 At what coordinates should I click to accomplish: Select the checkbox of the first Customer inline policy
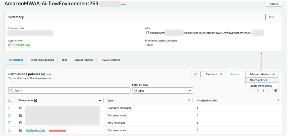click(x=9, y=115)
